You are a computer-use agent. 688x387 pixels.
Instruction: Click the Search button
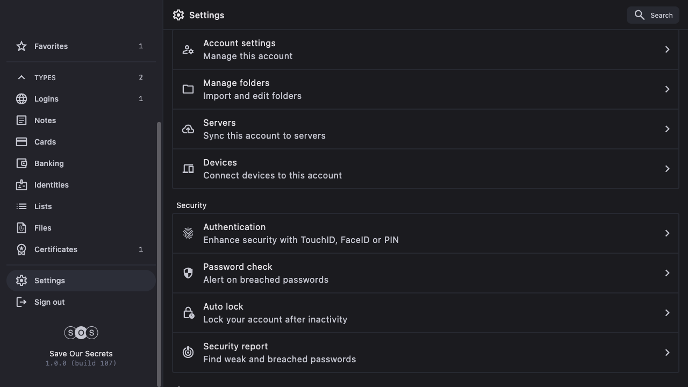click(653, 15)
